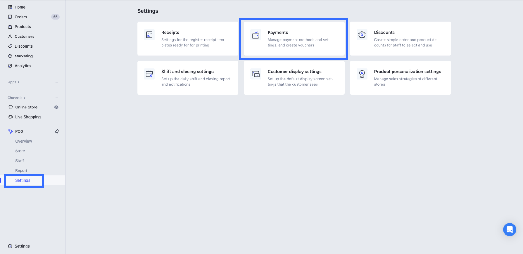Click the Live Shopping camera icon
This screenshot has width=523, height=254.
(x=11, y=117)
